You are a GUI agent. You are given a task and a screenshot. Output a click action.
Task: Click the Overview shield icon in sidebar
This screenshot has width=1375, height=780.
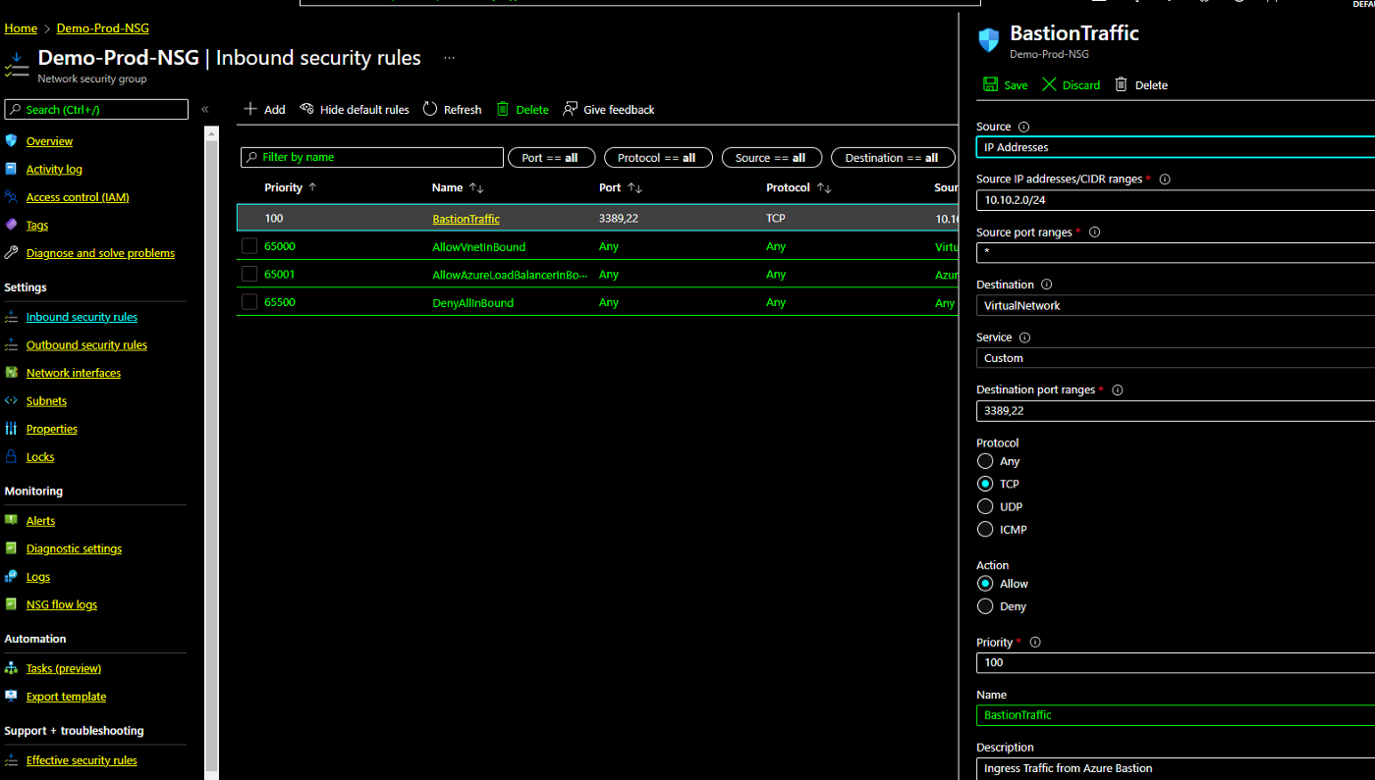tap(12, 140)
